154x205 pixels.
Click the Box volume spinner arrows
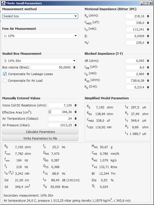(x=74, y=67)
